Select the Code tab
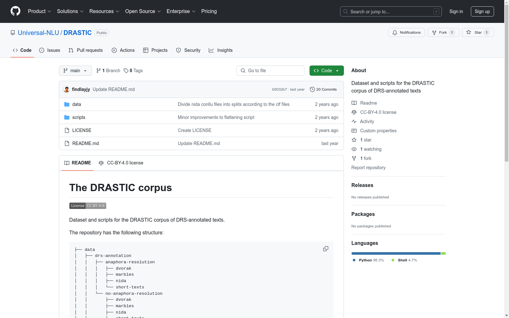The width and height of the screenshot is (509, 318). coord(22,50)
